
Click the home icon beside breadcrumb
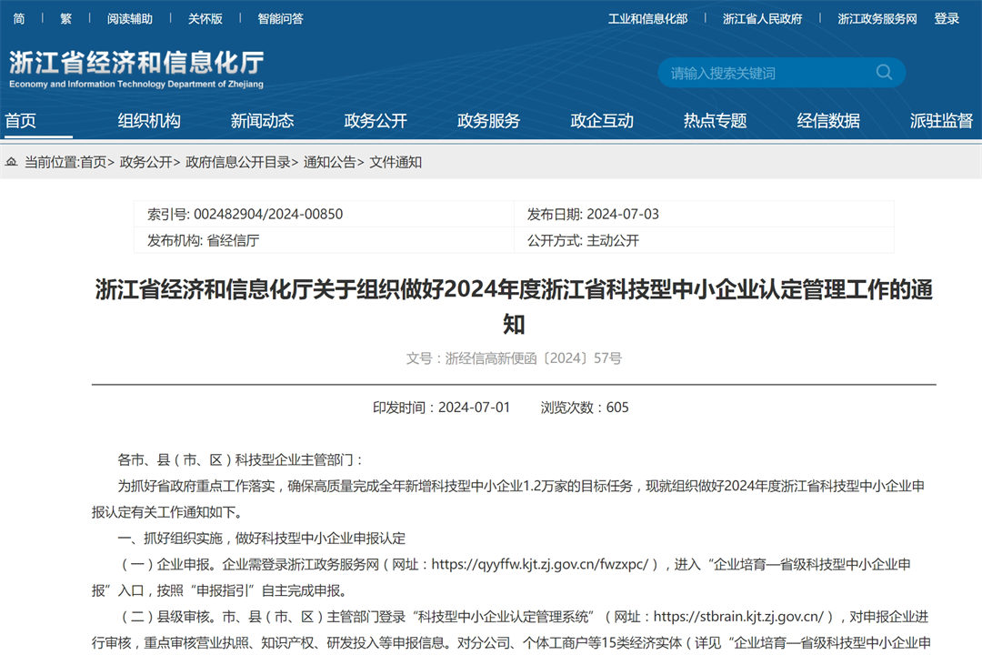[12, 162]
